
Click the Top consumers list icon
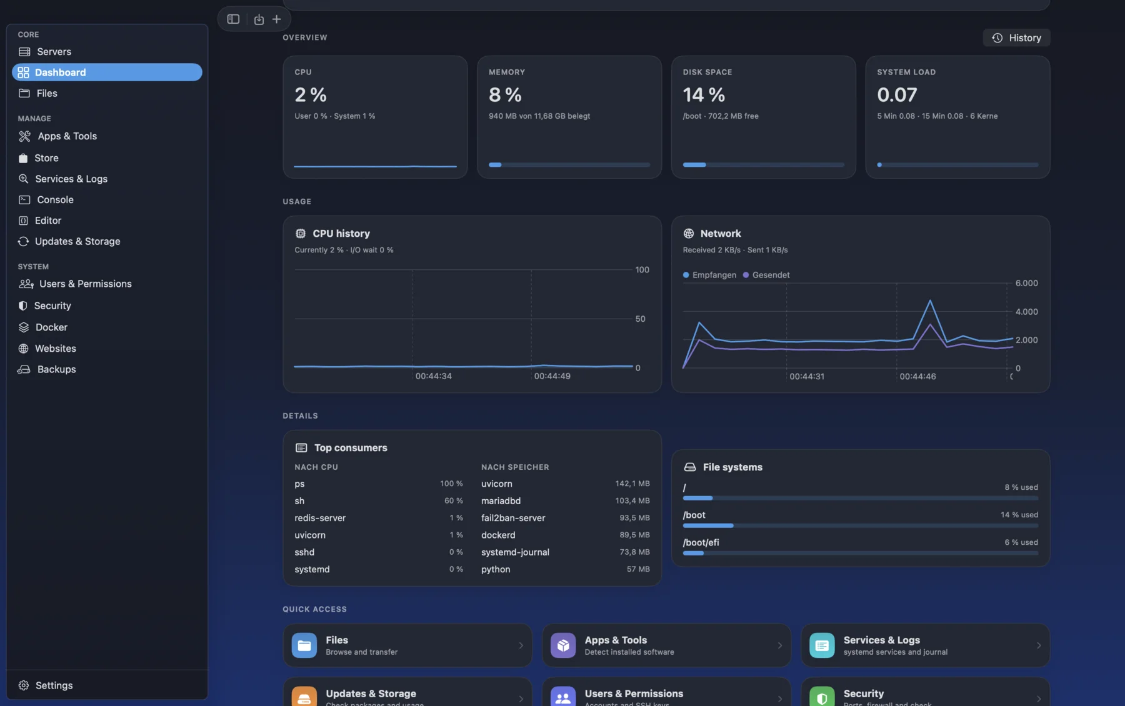click(301, 448)
